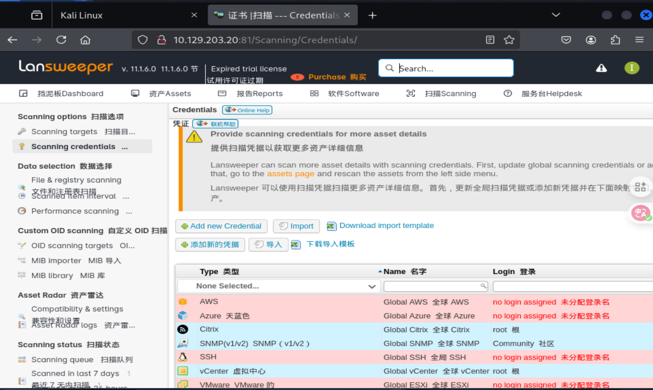
Task: Click the English Import button
Action: (x=296, y=226)
